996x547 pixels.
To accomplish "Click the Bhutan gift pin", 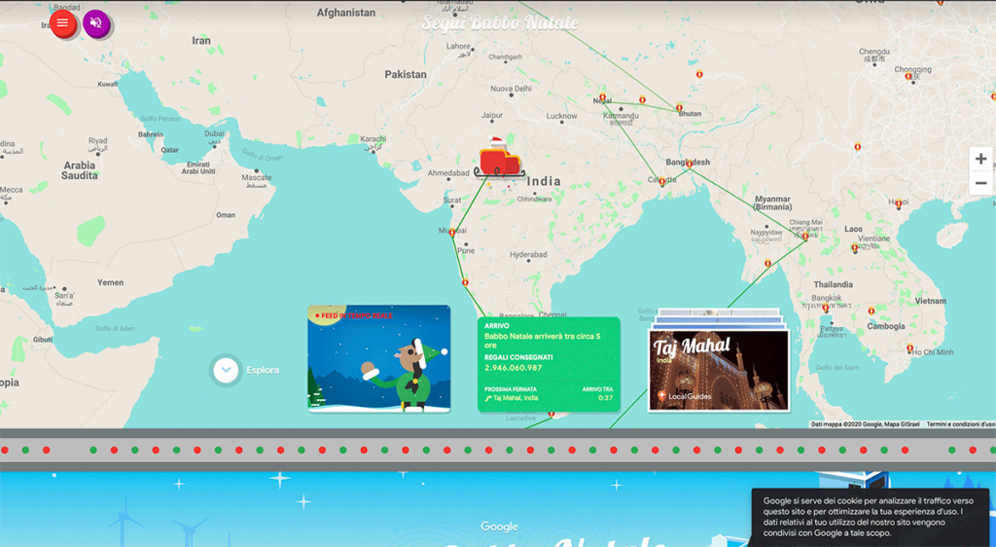I will pyautogui.click(x=679, y=107).
